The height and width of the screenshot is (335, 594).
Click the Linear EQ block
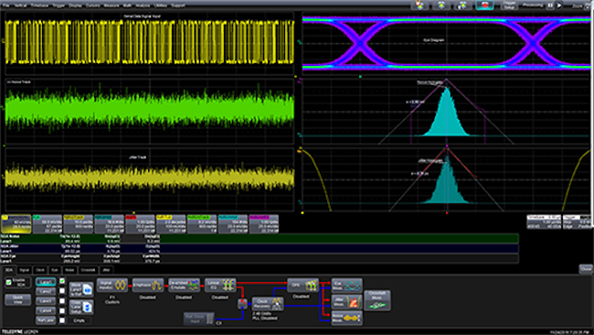(220, 286)
